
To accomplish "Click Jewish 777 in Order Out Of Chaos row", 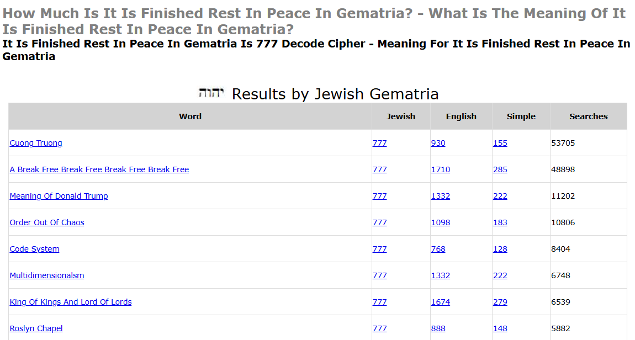I will click(x=379, y=222).
